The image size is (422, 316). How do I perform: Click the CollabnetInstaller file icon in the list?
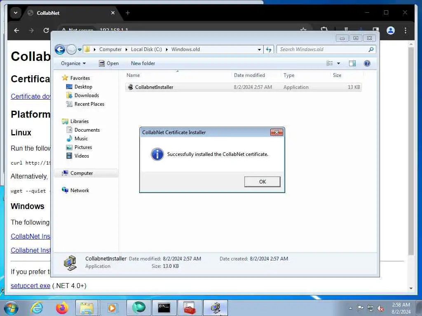(130, 87)
